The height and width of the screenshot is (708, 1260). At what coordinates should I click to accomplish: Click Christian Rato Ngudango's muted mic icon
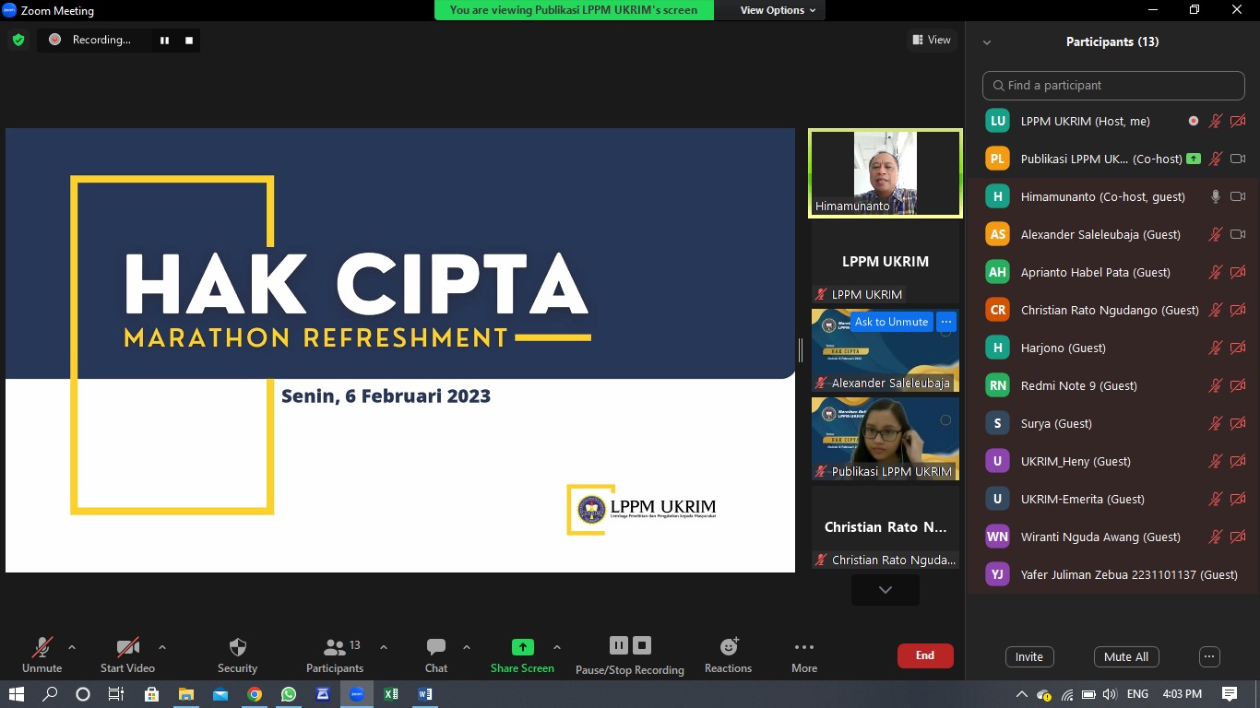tap(1216, 310)
